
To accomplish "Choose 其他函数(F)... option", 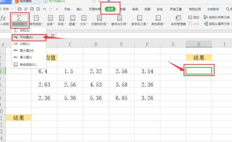I will (x=29, y=65).
